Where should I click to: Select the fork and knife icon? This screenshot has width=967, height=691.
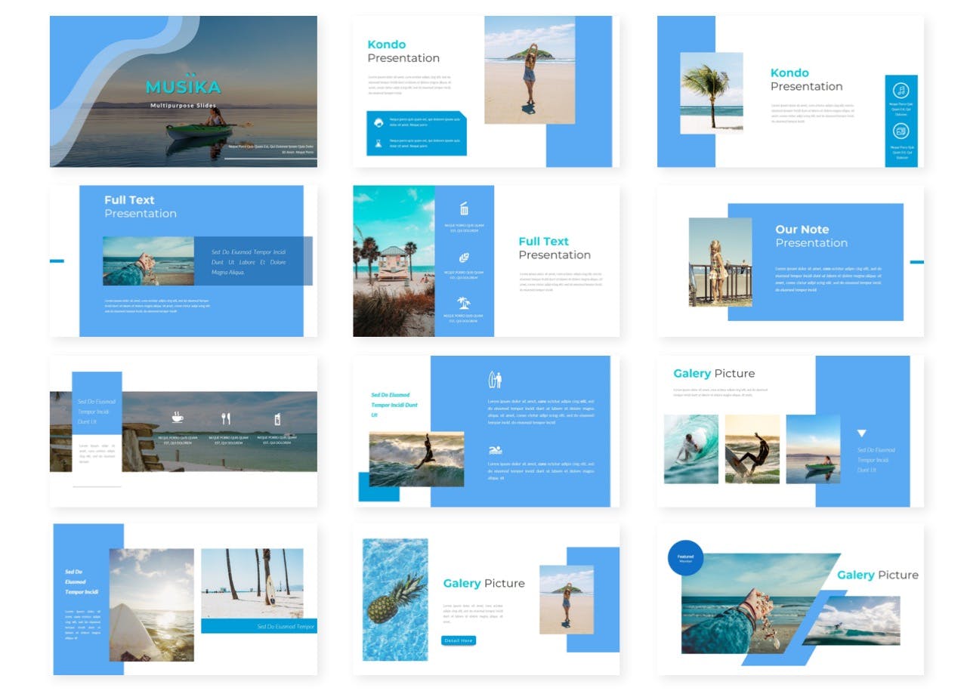[x=225, y=418]
